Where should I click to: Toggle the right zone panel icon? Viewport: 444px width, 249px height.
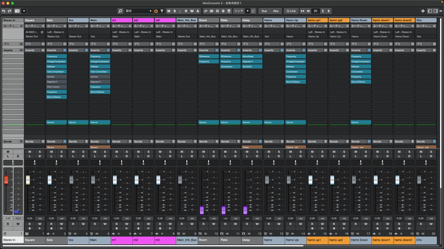(436, 11)
